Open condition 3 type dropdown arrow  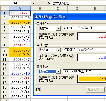58,71
